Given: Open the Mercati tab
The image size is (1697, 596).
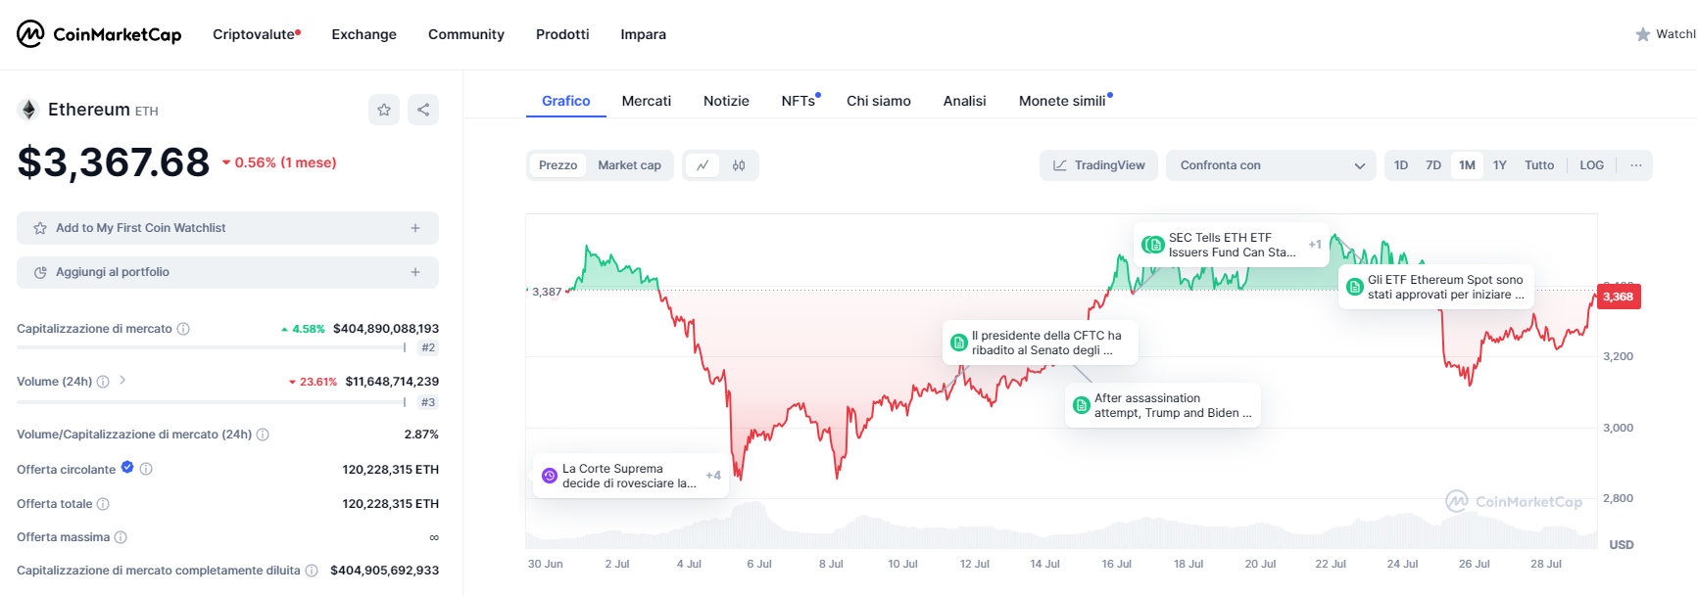Looking at the screenshot, I should 646,101.
